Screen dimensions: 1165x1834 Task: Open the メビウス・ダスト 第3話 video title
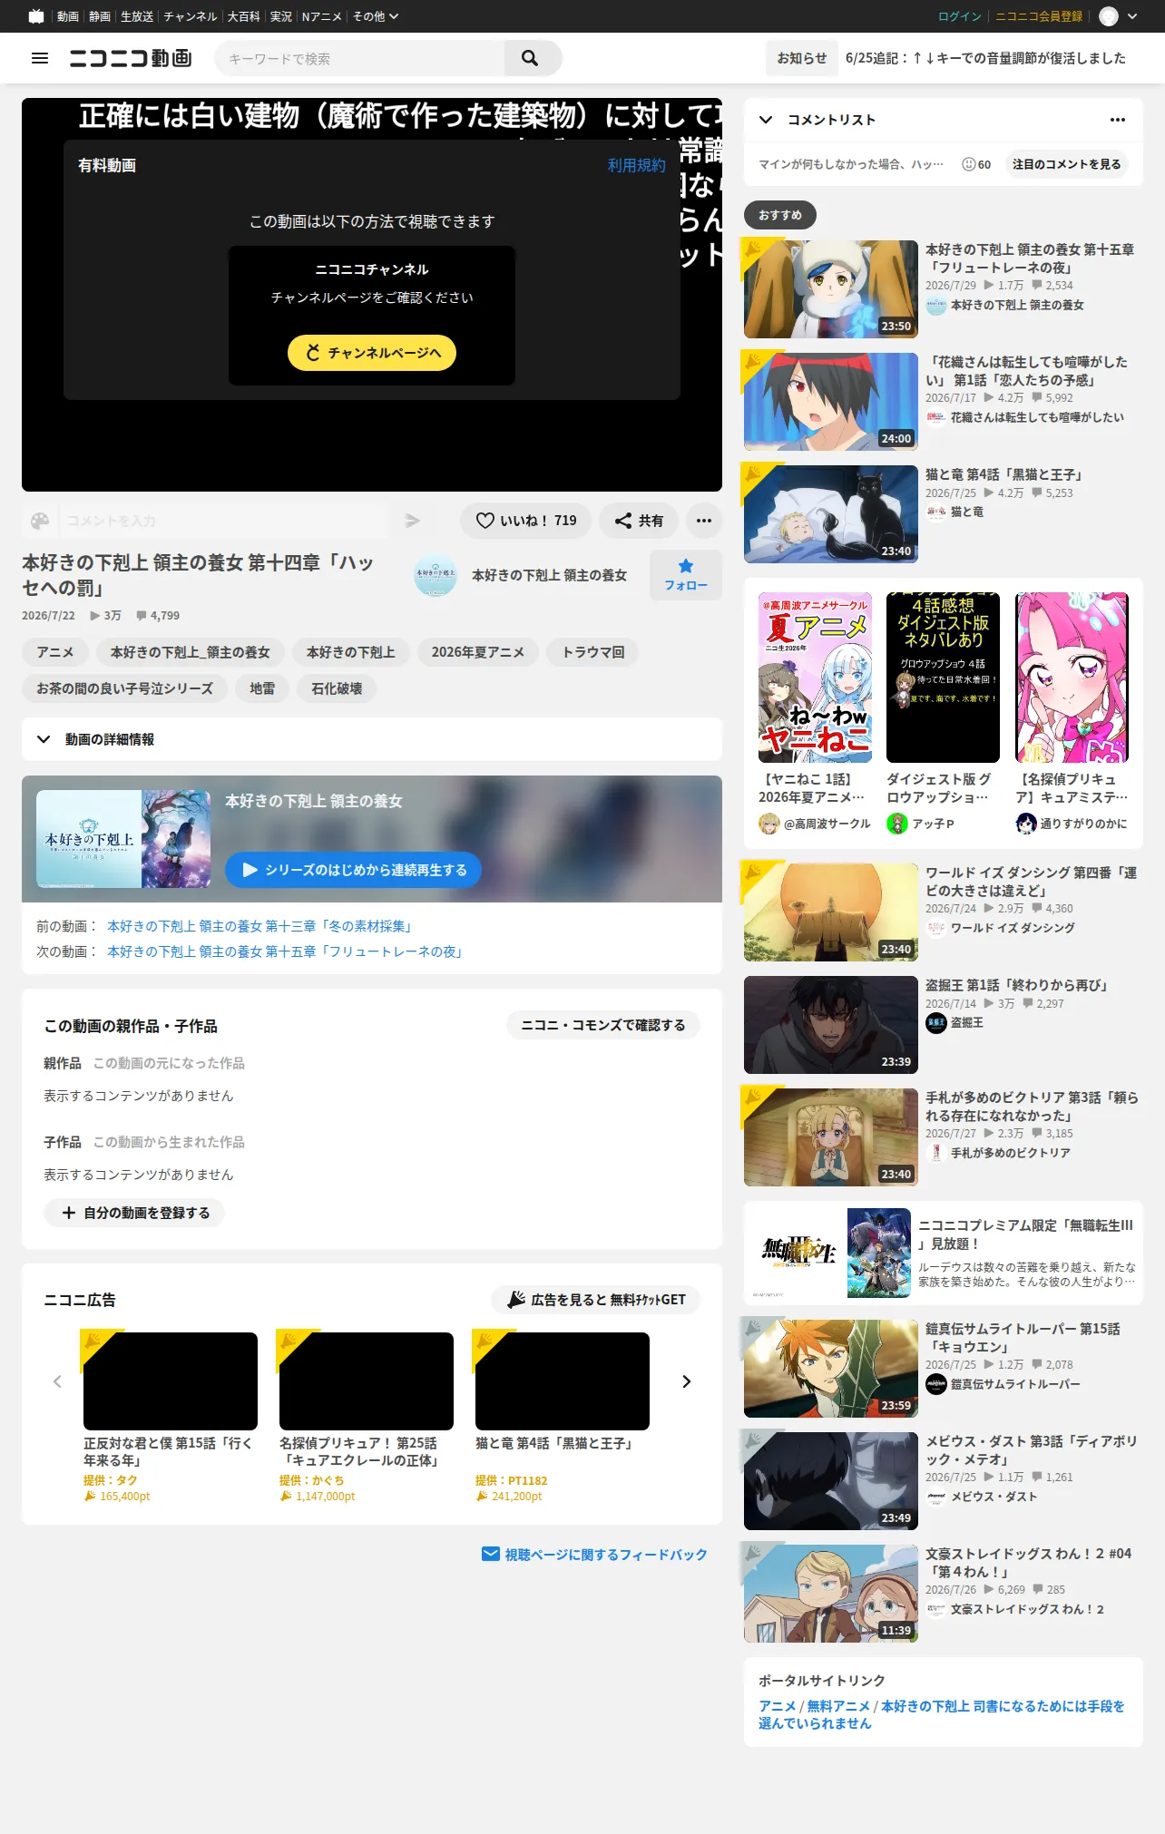(x=1032, y=1450)
